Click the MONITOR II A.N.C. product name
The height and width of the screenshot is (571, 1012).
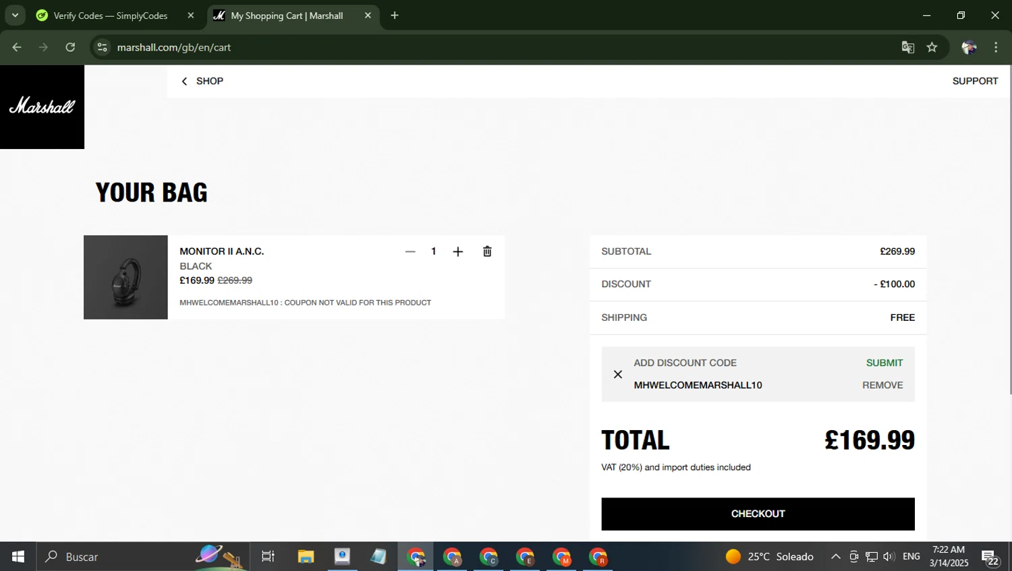tap(222, 251)
